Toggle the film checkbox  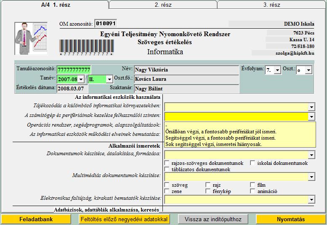click(x=253, y=185)
